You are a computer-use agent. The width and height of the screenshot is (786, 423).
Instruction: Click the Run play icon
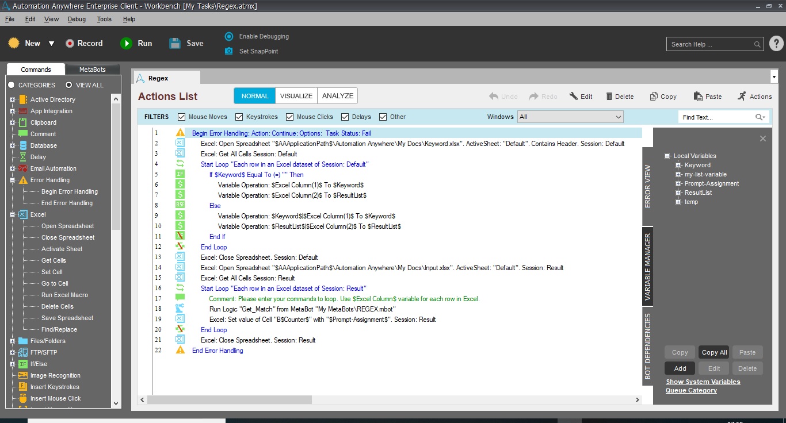click(126, 44)
